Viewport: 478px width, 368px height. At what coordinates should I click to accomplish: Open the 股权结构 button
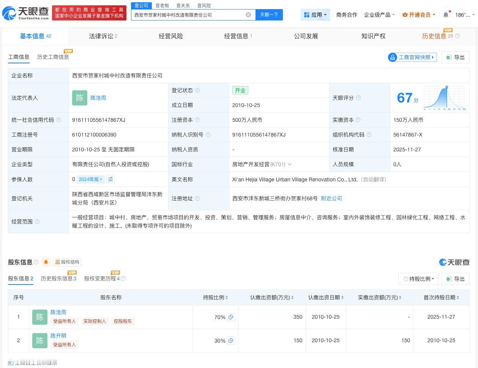67,262
